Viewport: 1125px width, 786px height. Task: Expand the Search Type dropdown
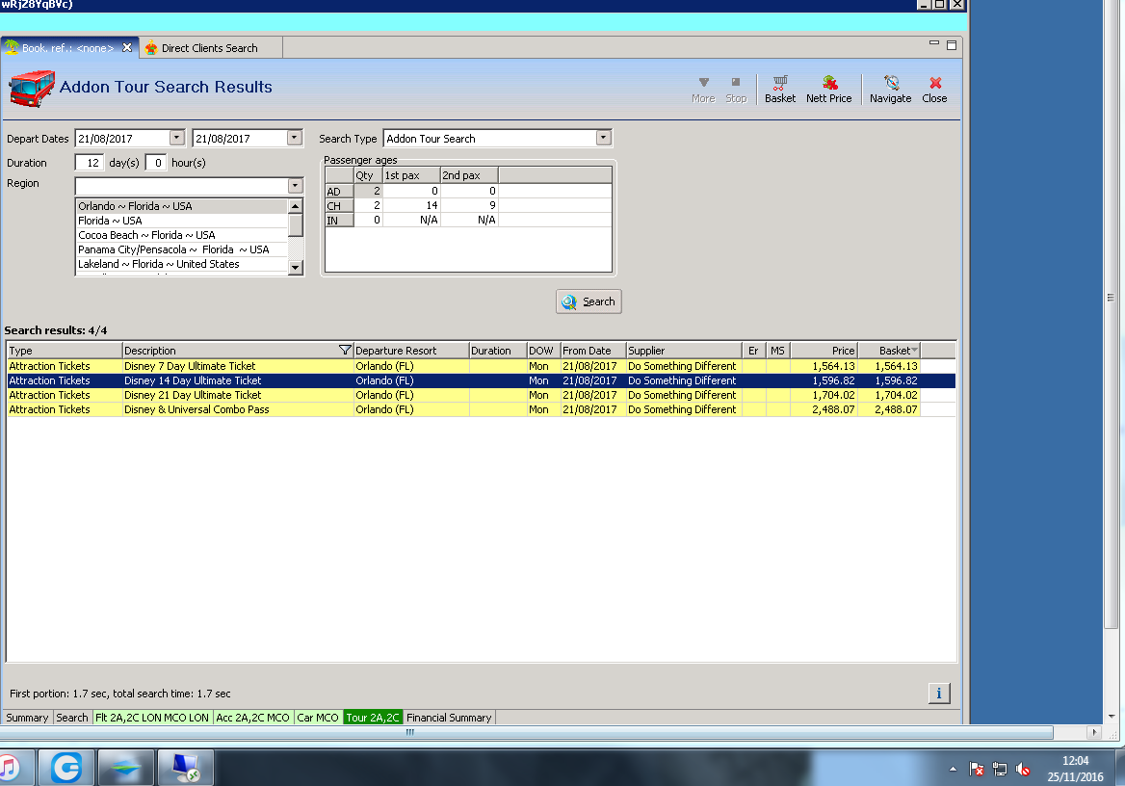(x=603, y=138)
